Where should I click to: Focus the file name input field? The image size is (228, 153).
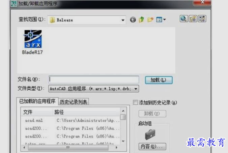click(x=94, y=79)
